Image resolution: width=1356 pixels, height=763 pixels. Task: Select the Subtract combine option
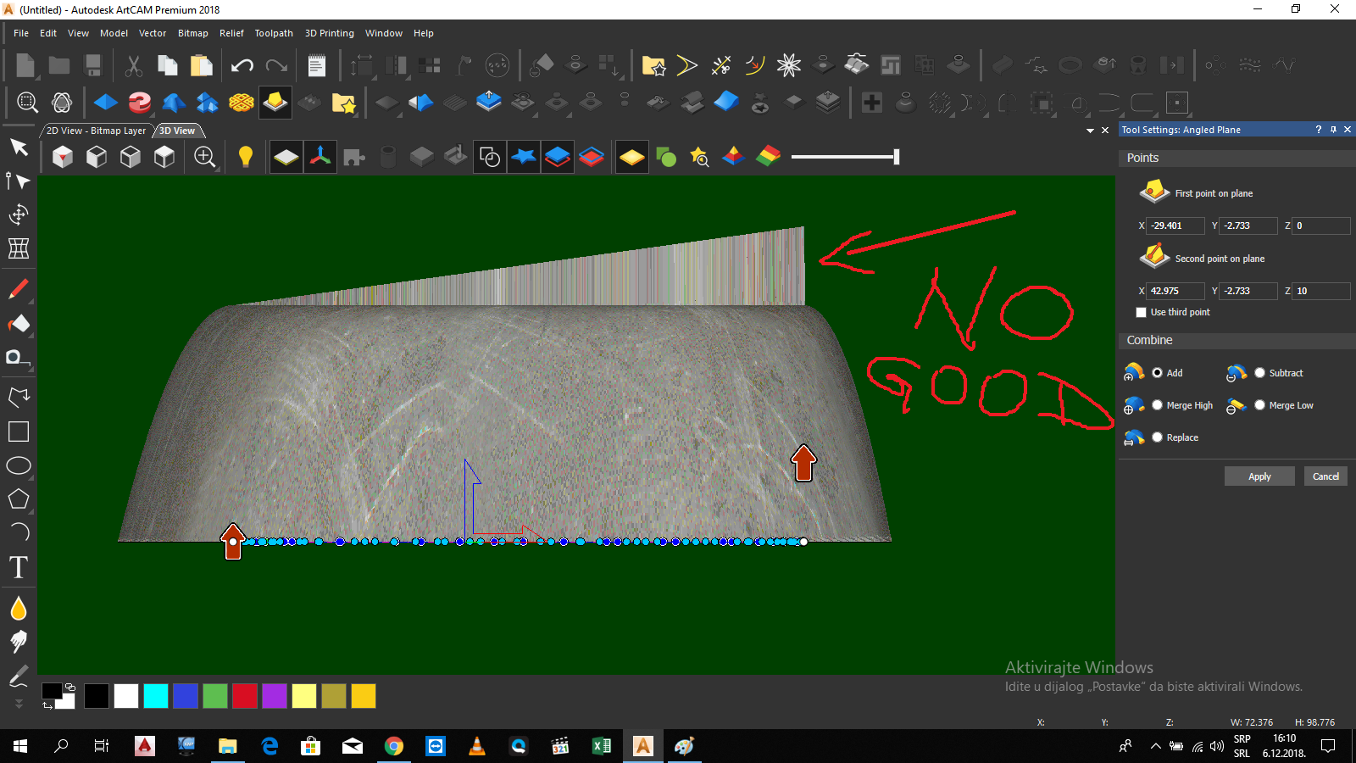coord(1260,372)
